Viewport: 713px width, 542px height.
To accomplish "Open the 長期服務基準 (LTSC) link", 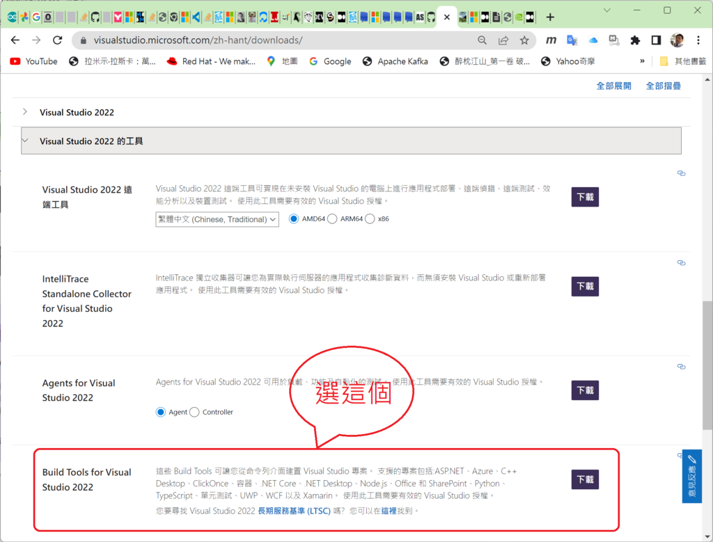I will pos(295,511).
